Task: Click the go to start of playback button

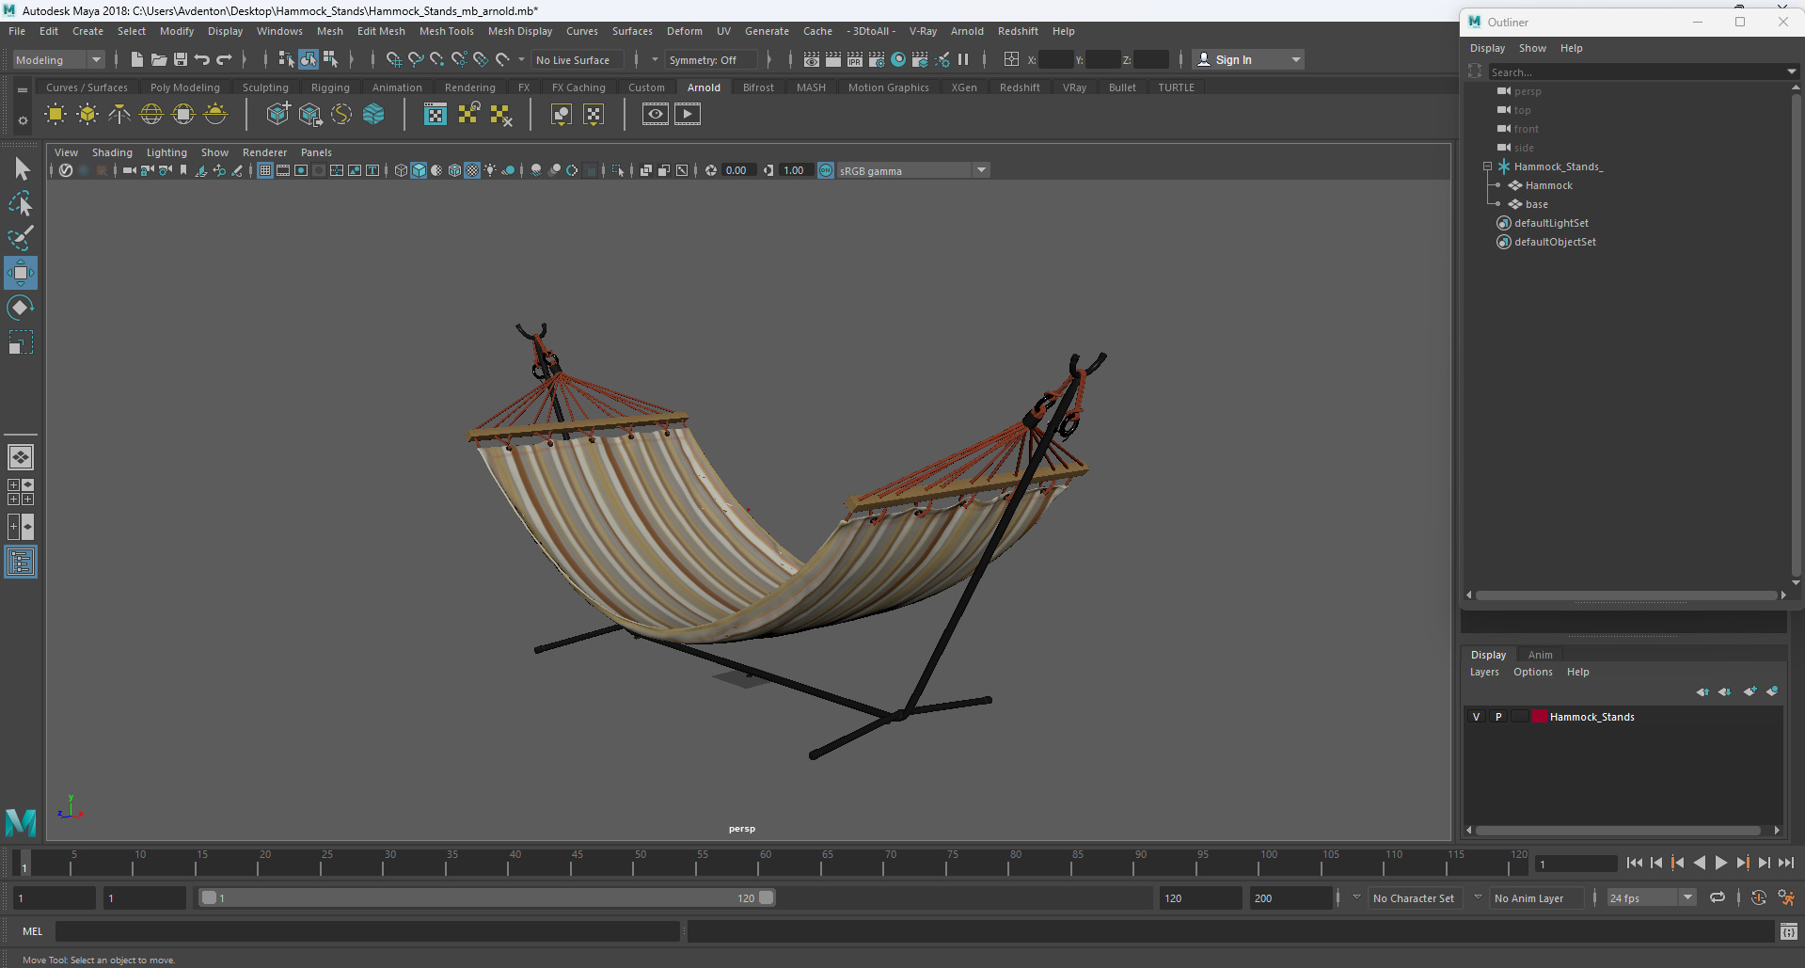Action: 1635,863
